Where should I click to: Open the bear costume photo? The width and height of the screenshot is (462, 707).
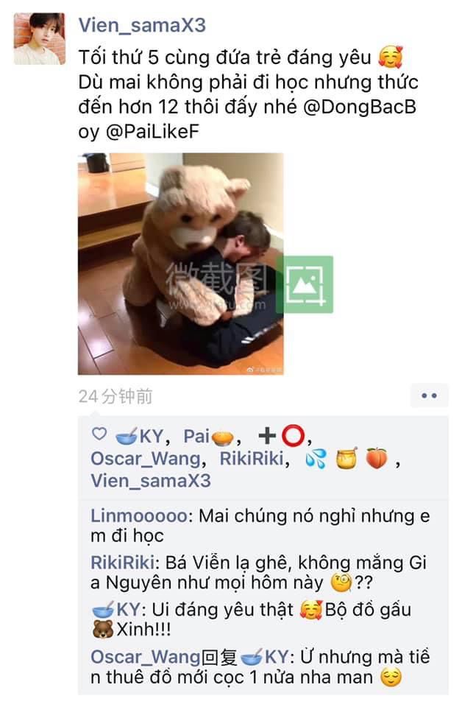[180, 264]
